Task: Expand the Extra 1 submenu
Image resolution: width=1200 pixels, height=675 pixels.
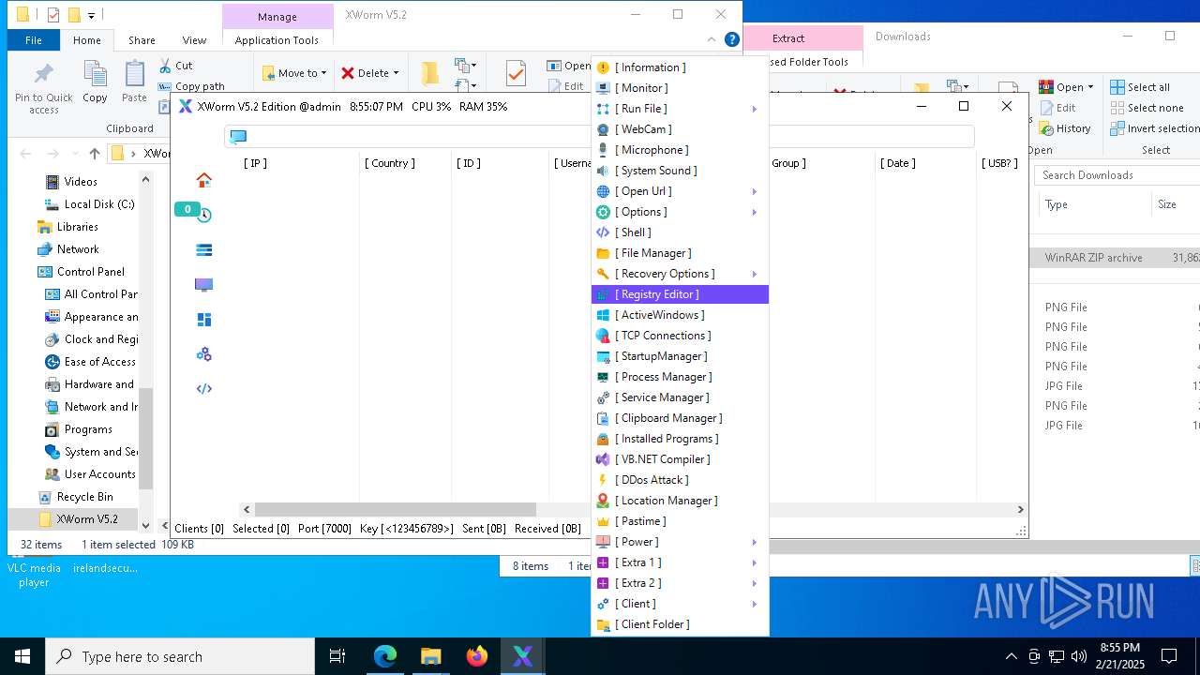Action: click(x=754, y=562)
